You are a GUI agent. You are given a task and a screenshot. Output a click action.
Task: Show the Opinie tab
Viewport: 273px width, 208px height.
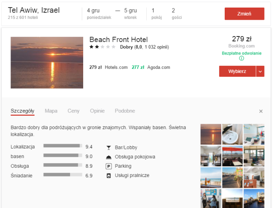(x=97, y=111)
